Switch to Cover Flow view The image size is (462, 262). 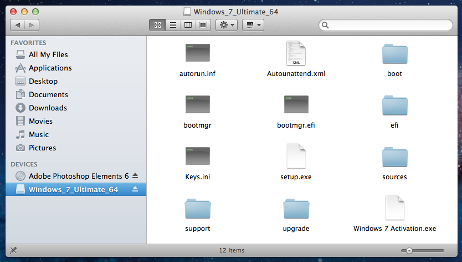click(x=203, y=25)
